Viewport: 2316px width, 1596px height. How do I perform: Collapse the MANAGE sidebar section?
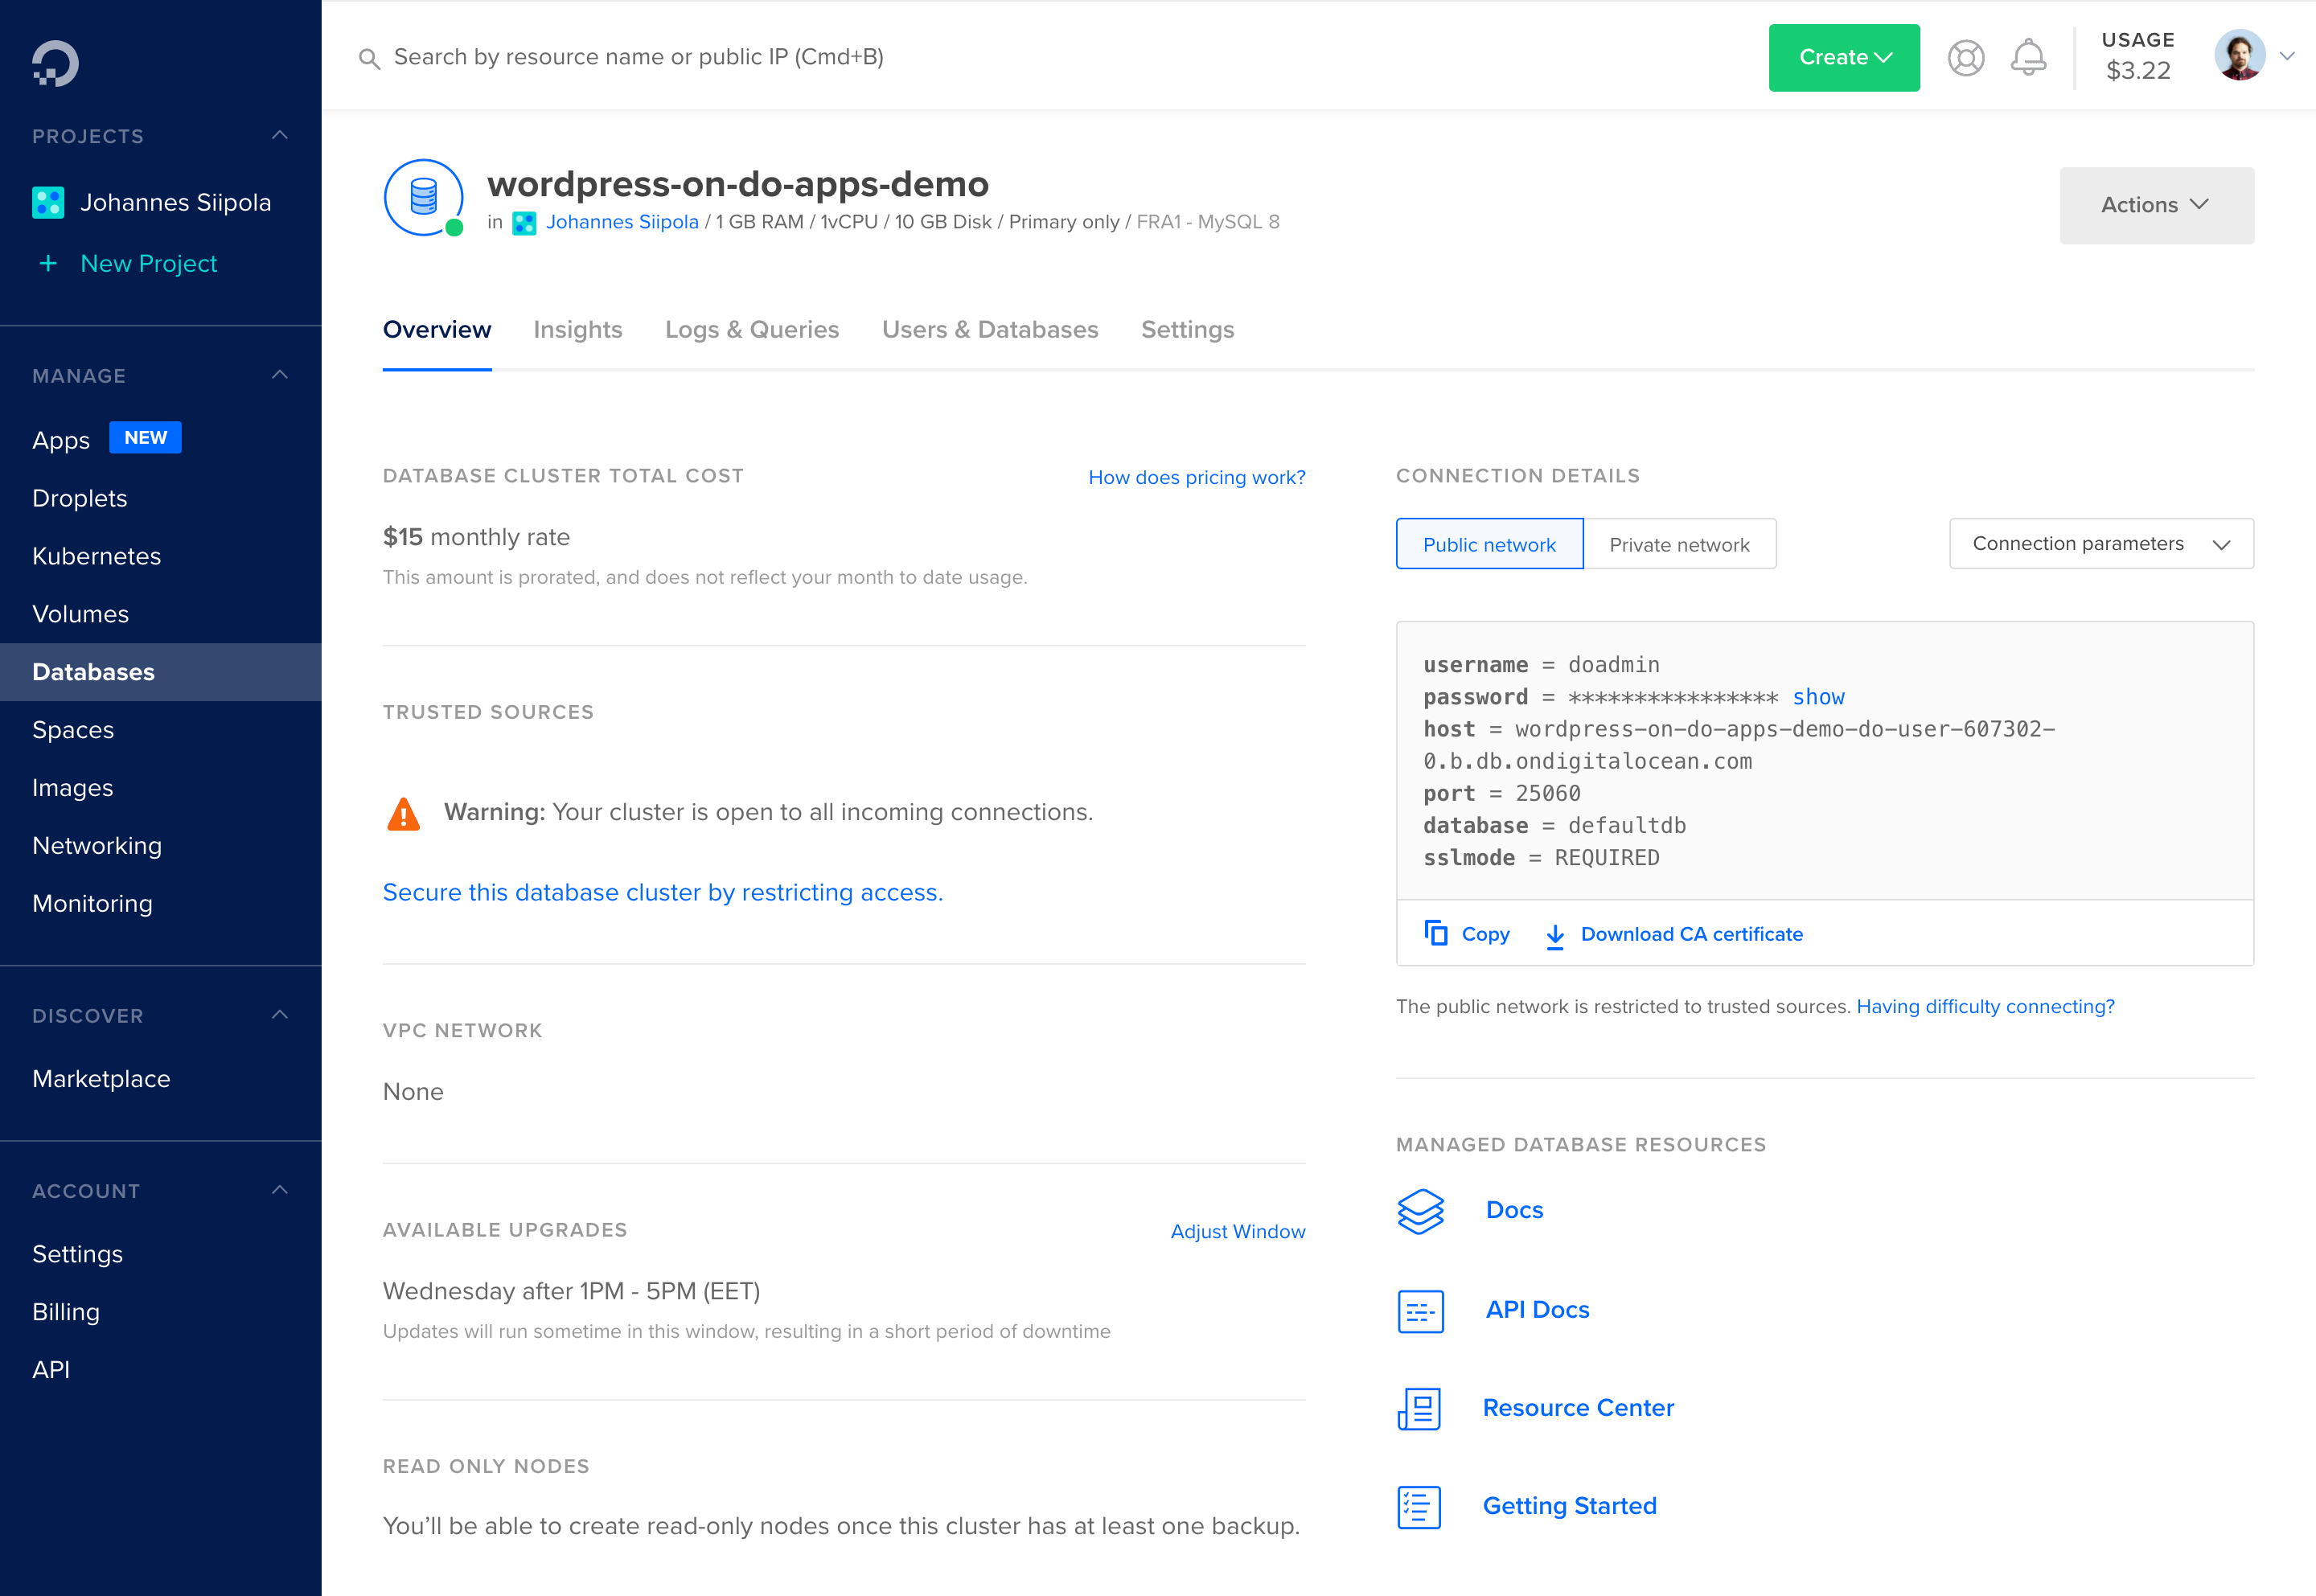280,375
